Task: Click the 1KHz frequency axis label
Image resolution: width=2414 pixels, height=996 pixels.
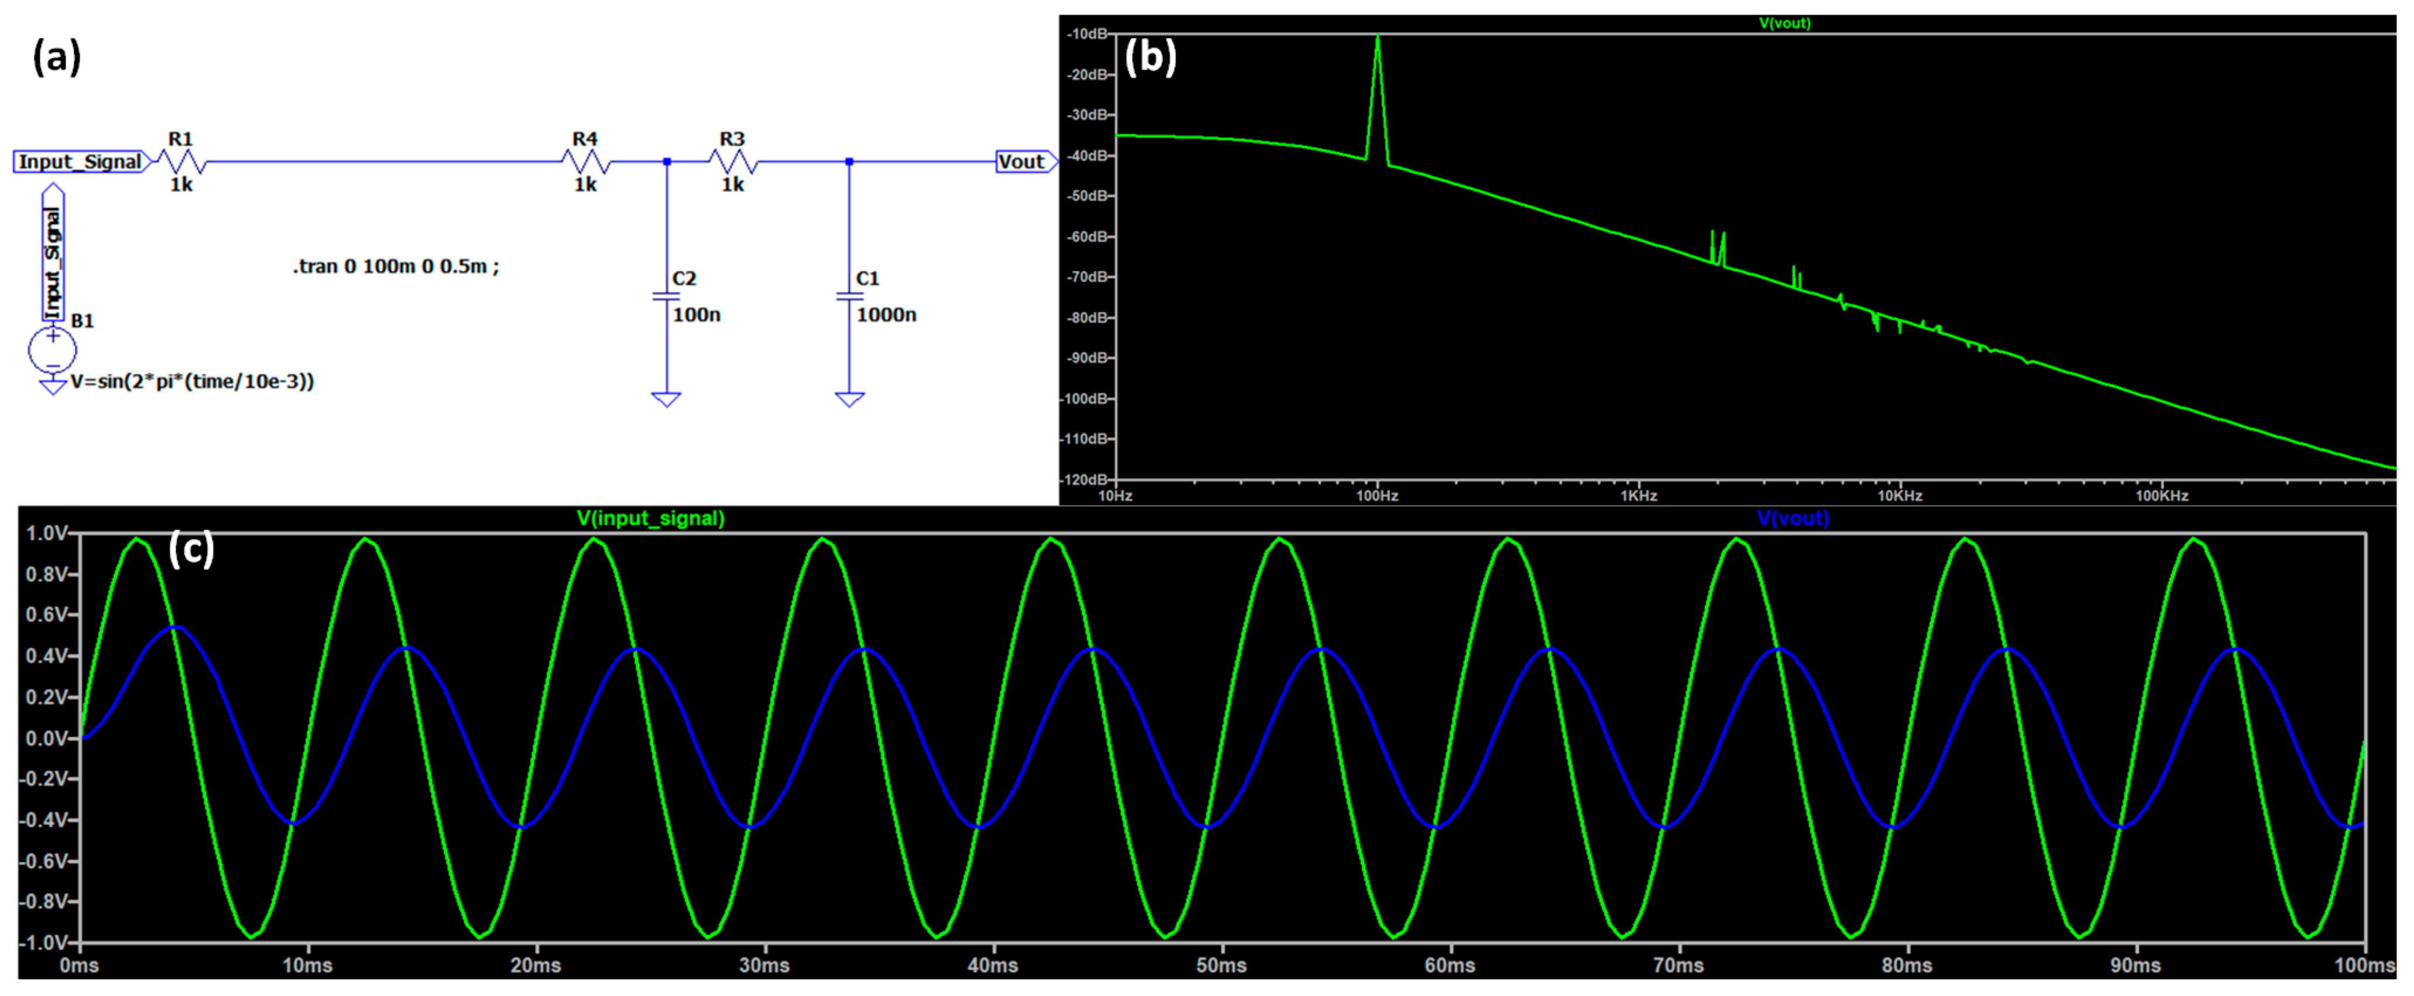Action: [x=1639, y=496]
